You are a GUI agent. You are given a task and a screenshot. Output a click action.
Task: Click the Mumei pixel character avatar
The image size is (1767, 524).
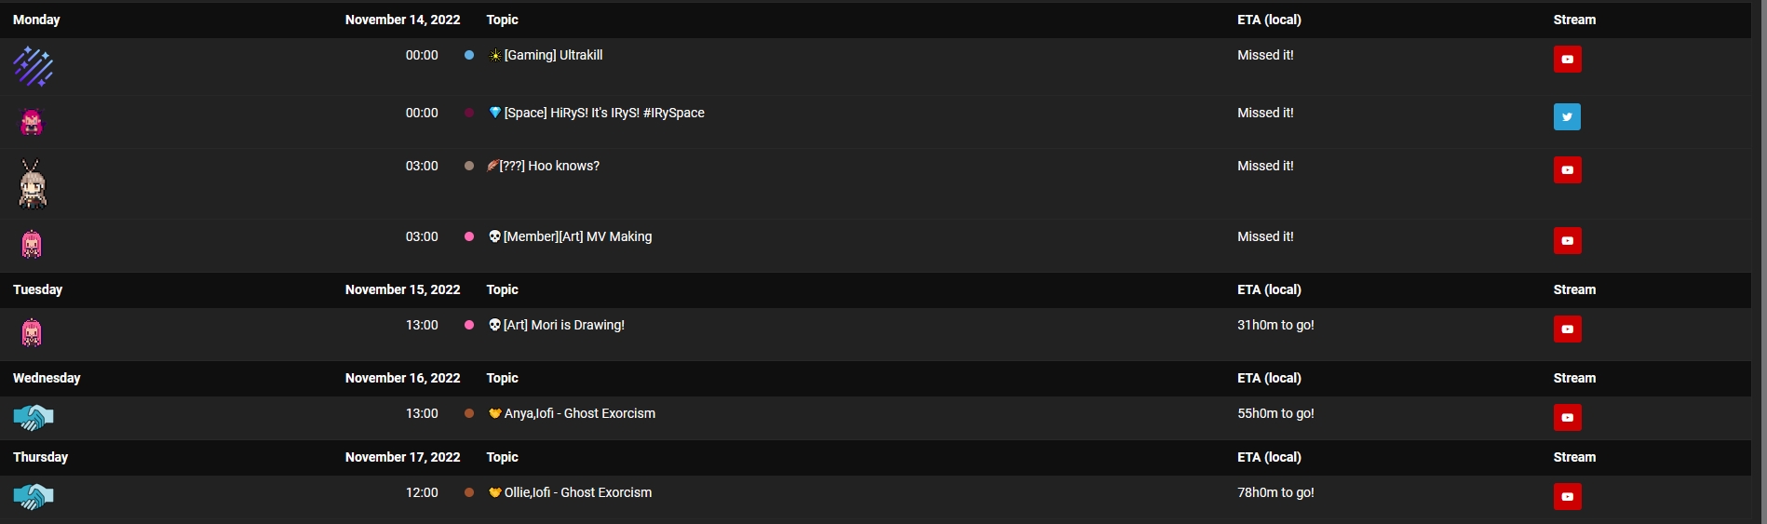click(33, 183)
